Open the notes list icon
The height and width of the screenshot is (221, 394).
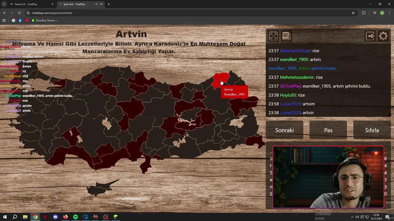(x=286, y=36)
